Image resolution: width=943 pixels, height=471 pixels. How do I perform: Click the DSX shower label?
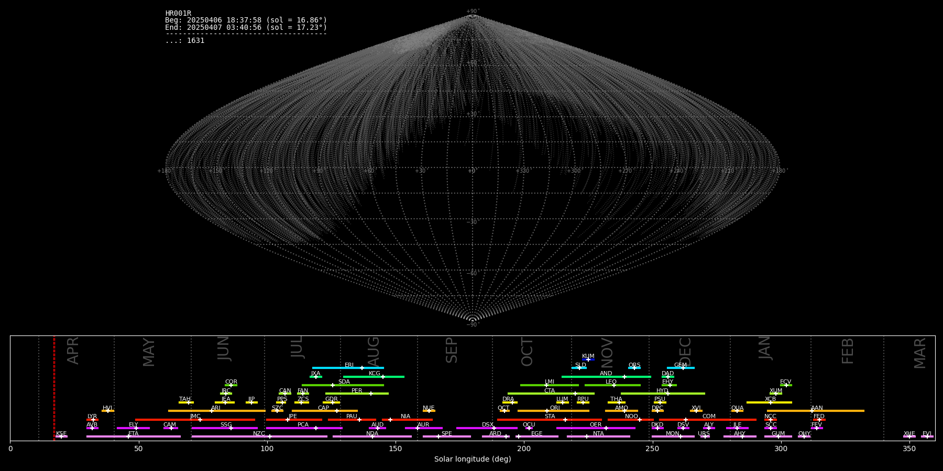coord(488,425)
